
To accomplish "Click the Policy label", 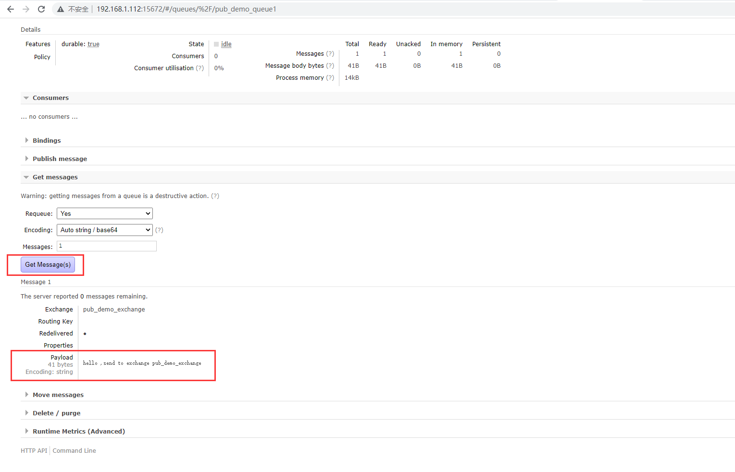I will pos(42,57).
